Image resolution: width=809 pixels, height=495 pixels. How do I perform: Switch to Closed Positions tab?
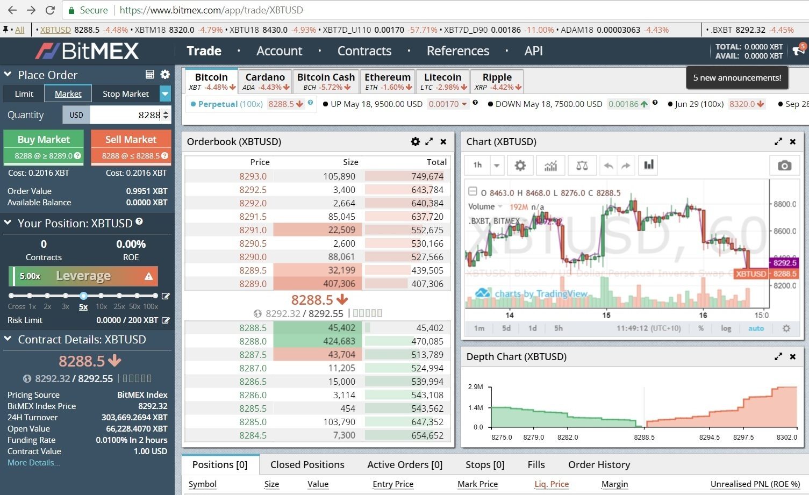tap(307, 464)
